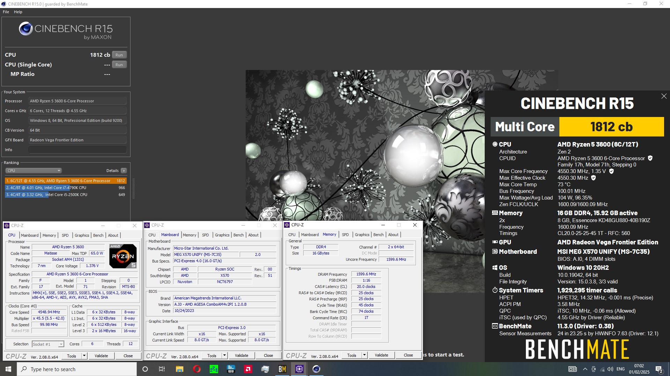Grab the ranking panel resize handle
This screenshot has width=670, height=376.
pyautogui.click(x=133, y=188)
